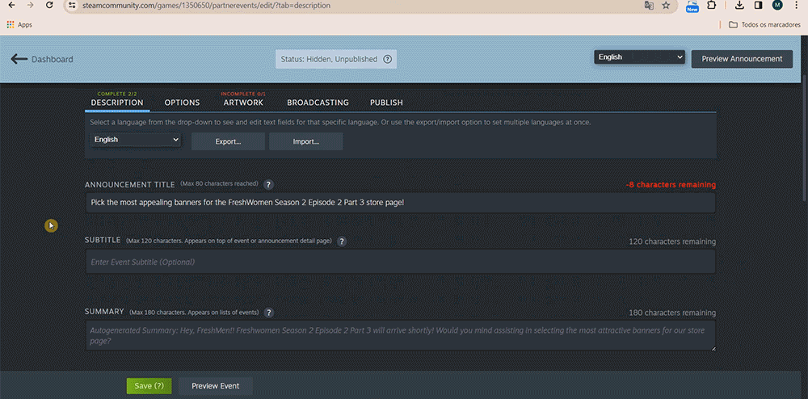Screen dimensions: 808x399
Task: Click the Export... button
Action: pos(229,141)
